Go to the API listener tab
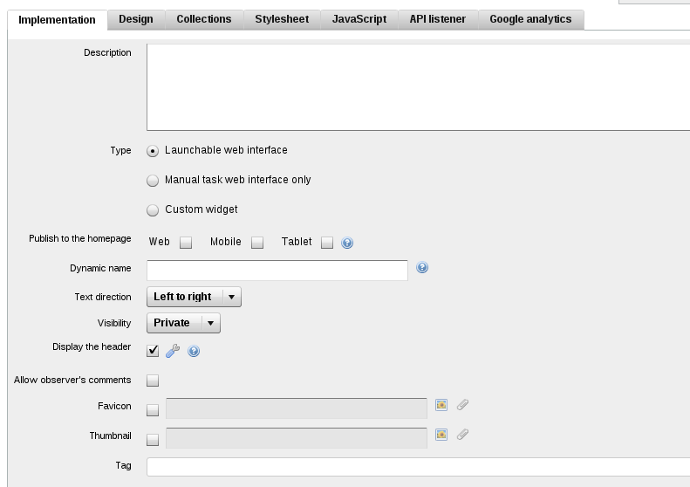Image resolution: width=690 pixels, height=487 pixels. 437,19
